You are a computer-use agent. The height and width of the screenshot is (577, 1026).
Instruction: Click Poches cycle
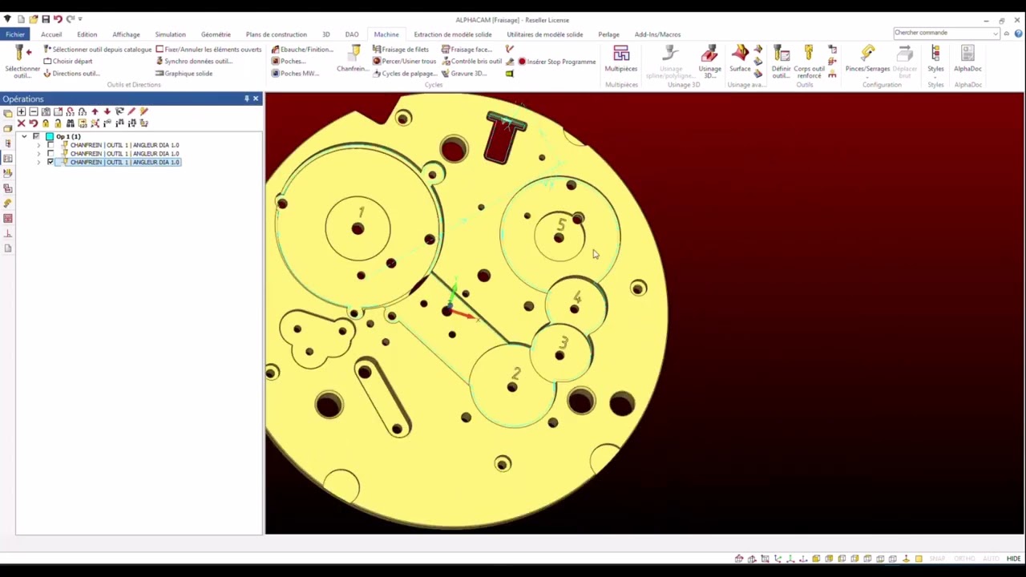(x=289, y=62)
